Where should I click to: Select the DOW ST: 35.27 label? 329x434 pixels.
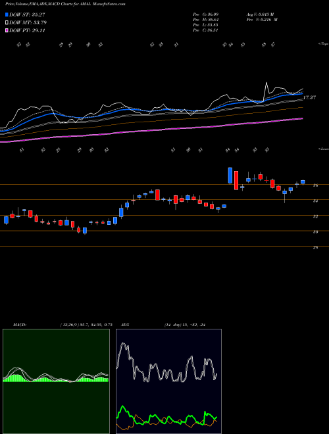coord(27,14)
